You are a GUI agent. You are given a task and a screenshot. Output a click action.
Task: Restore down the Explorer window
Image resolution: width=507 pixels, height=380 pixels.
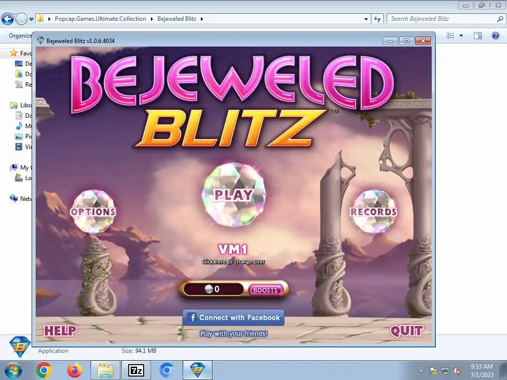coord(482,5)
